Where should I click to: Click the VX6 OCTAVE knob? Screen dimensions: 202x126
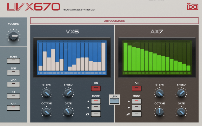(x=46, y=112)
